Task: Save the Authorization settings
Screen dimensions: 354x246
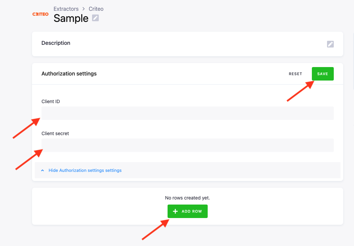Action: (x=323, y=74)
